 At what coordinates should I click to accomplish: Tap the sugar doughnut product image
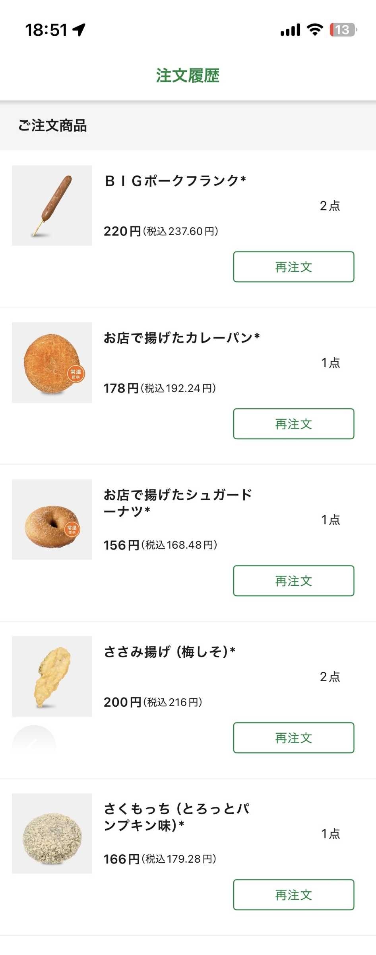point(52,519)
